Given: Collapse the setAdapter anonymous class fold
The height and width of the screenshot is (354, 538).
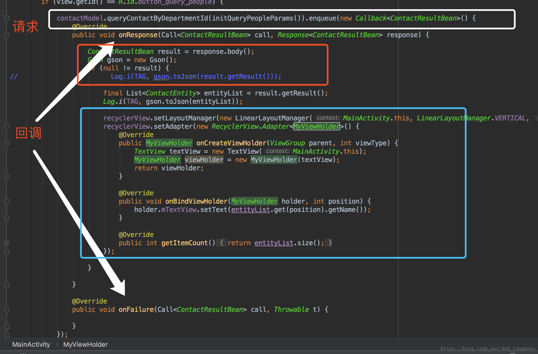Looking at the screenshot, I should (7, 127).
